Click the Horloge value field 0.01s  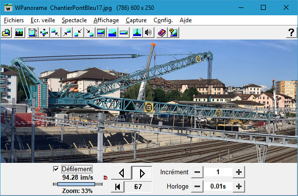[x=218, y=187]
